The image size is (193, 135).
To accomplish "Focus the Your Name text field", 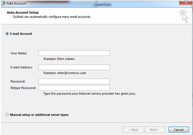I will tap(74, 53).
